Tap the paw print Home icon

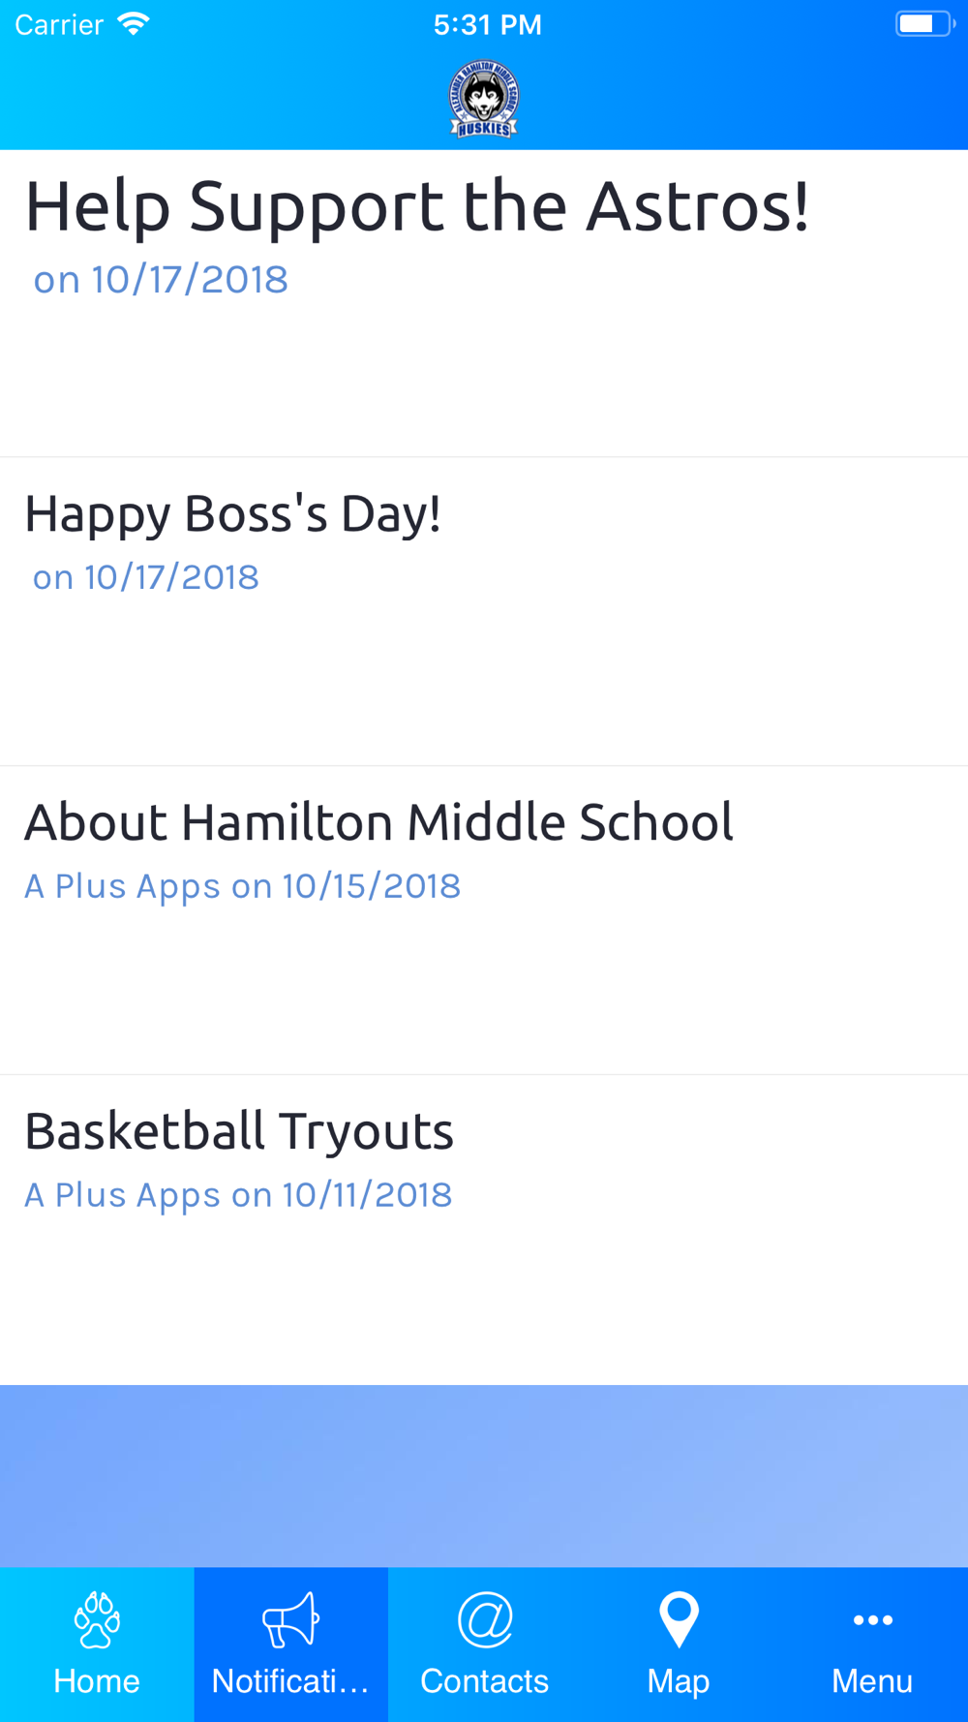pos(97,1619)
